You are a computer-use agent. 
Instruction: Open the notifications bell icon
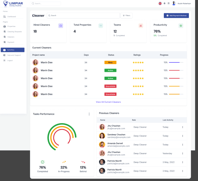tap(164, 3)
